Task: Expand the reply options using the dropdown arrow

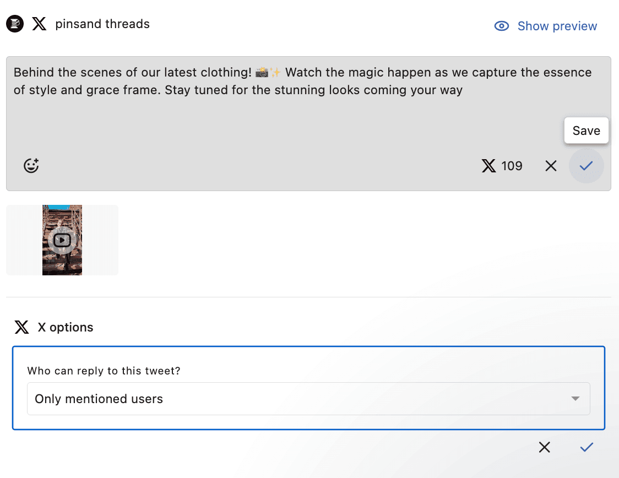Action: pos(575,399)
